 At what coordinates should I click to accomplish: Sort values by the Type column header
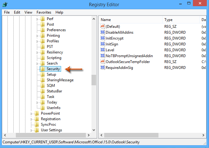181,20
